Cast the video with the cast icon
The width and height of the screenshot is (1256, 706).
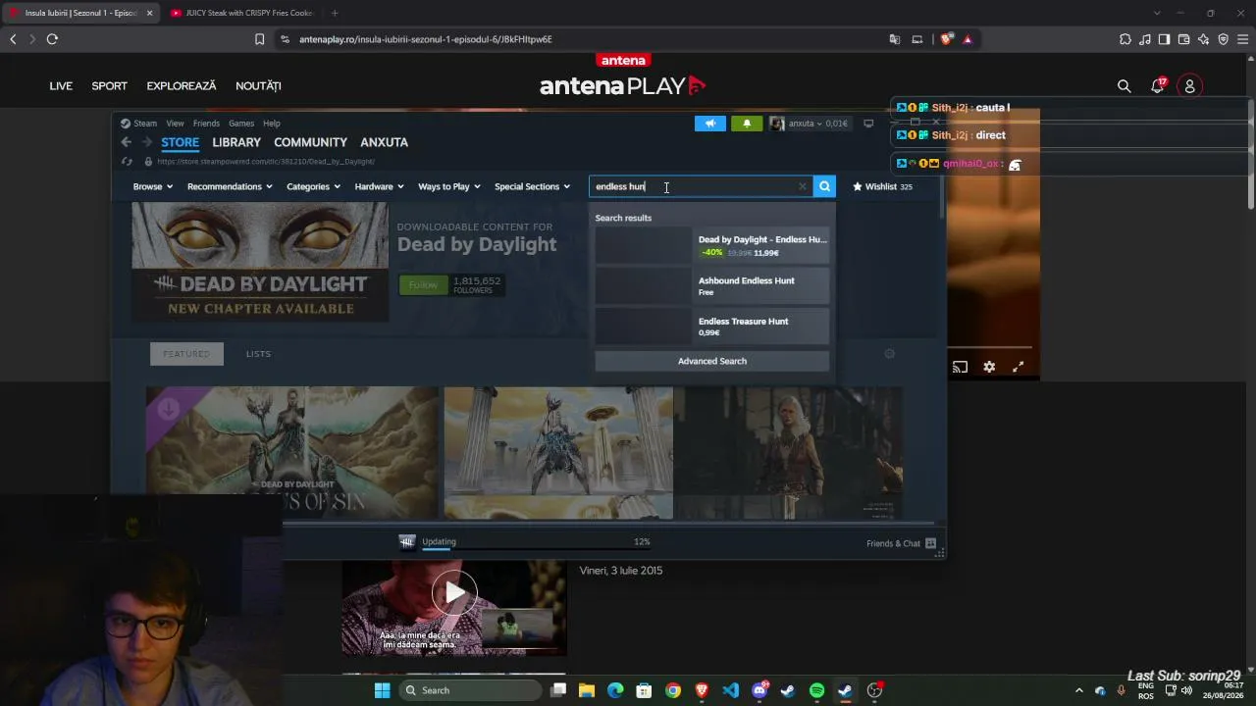coord(960,367)
